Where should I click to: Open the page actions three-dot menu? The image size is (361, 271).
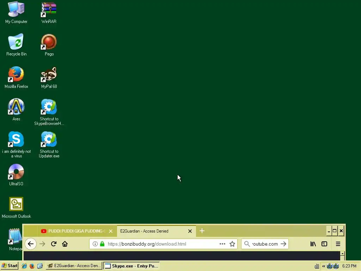click(x=222, y=244)
